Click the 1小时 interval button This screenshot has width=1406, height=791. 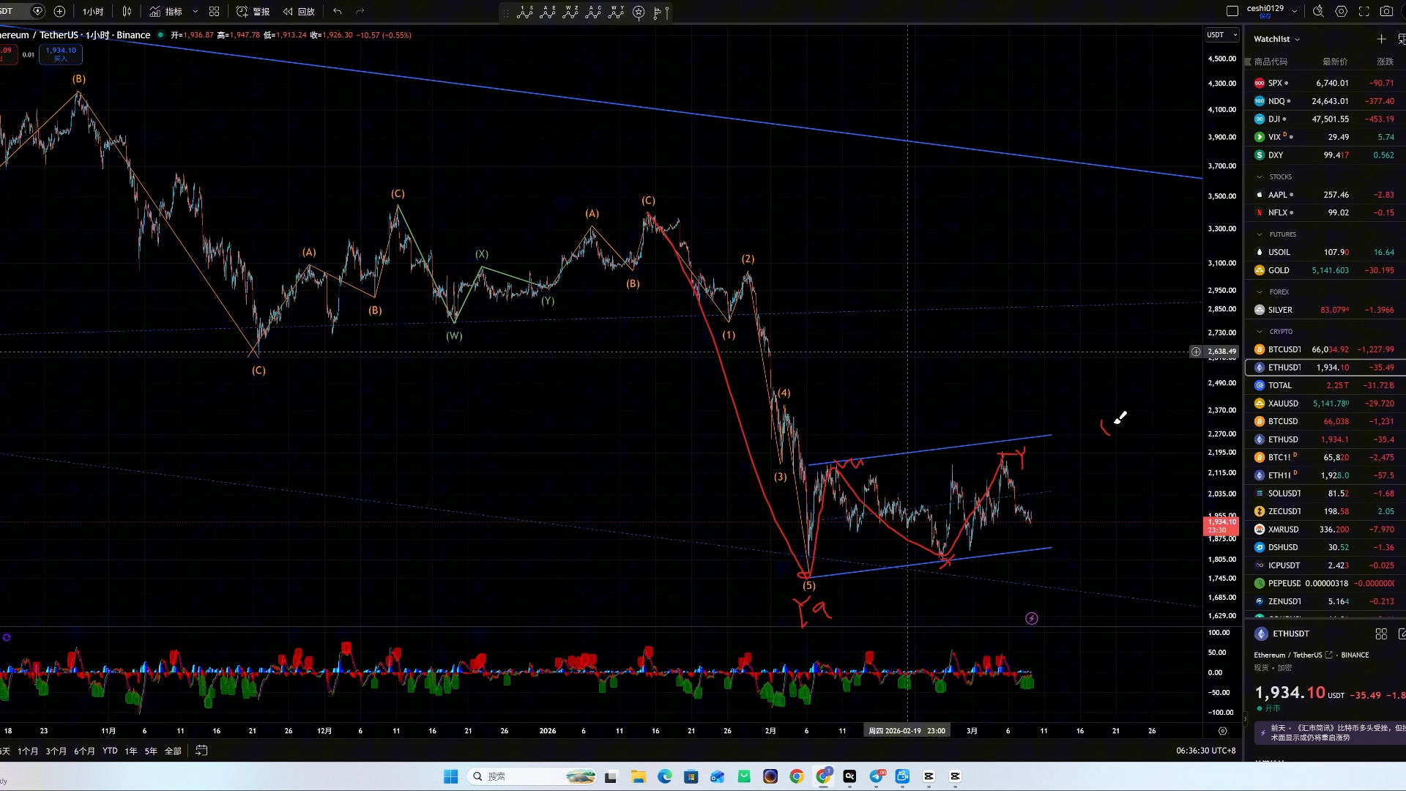92,11
